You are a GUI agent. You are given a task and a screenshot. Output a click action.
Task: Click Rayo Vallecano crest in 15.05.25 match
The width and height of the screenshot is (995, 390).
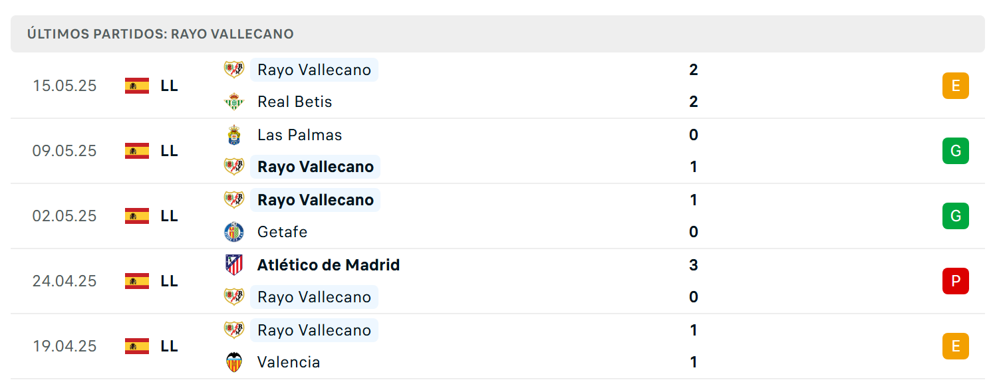click(x=234, y=70)
